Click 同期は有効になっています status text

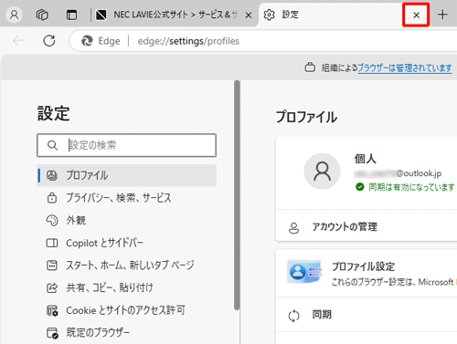[x=411, y=187]
